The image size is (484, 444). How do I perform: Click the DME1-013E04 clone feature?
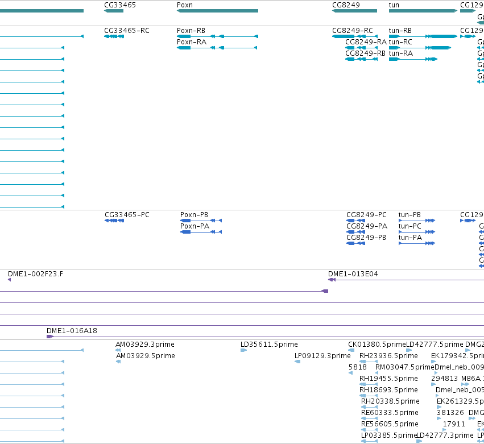(406, 280)
